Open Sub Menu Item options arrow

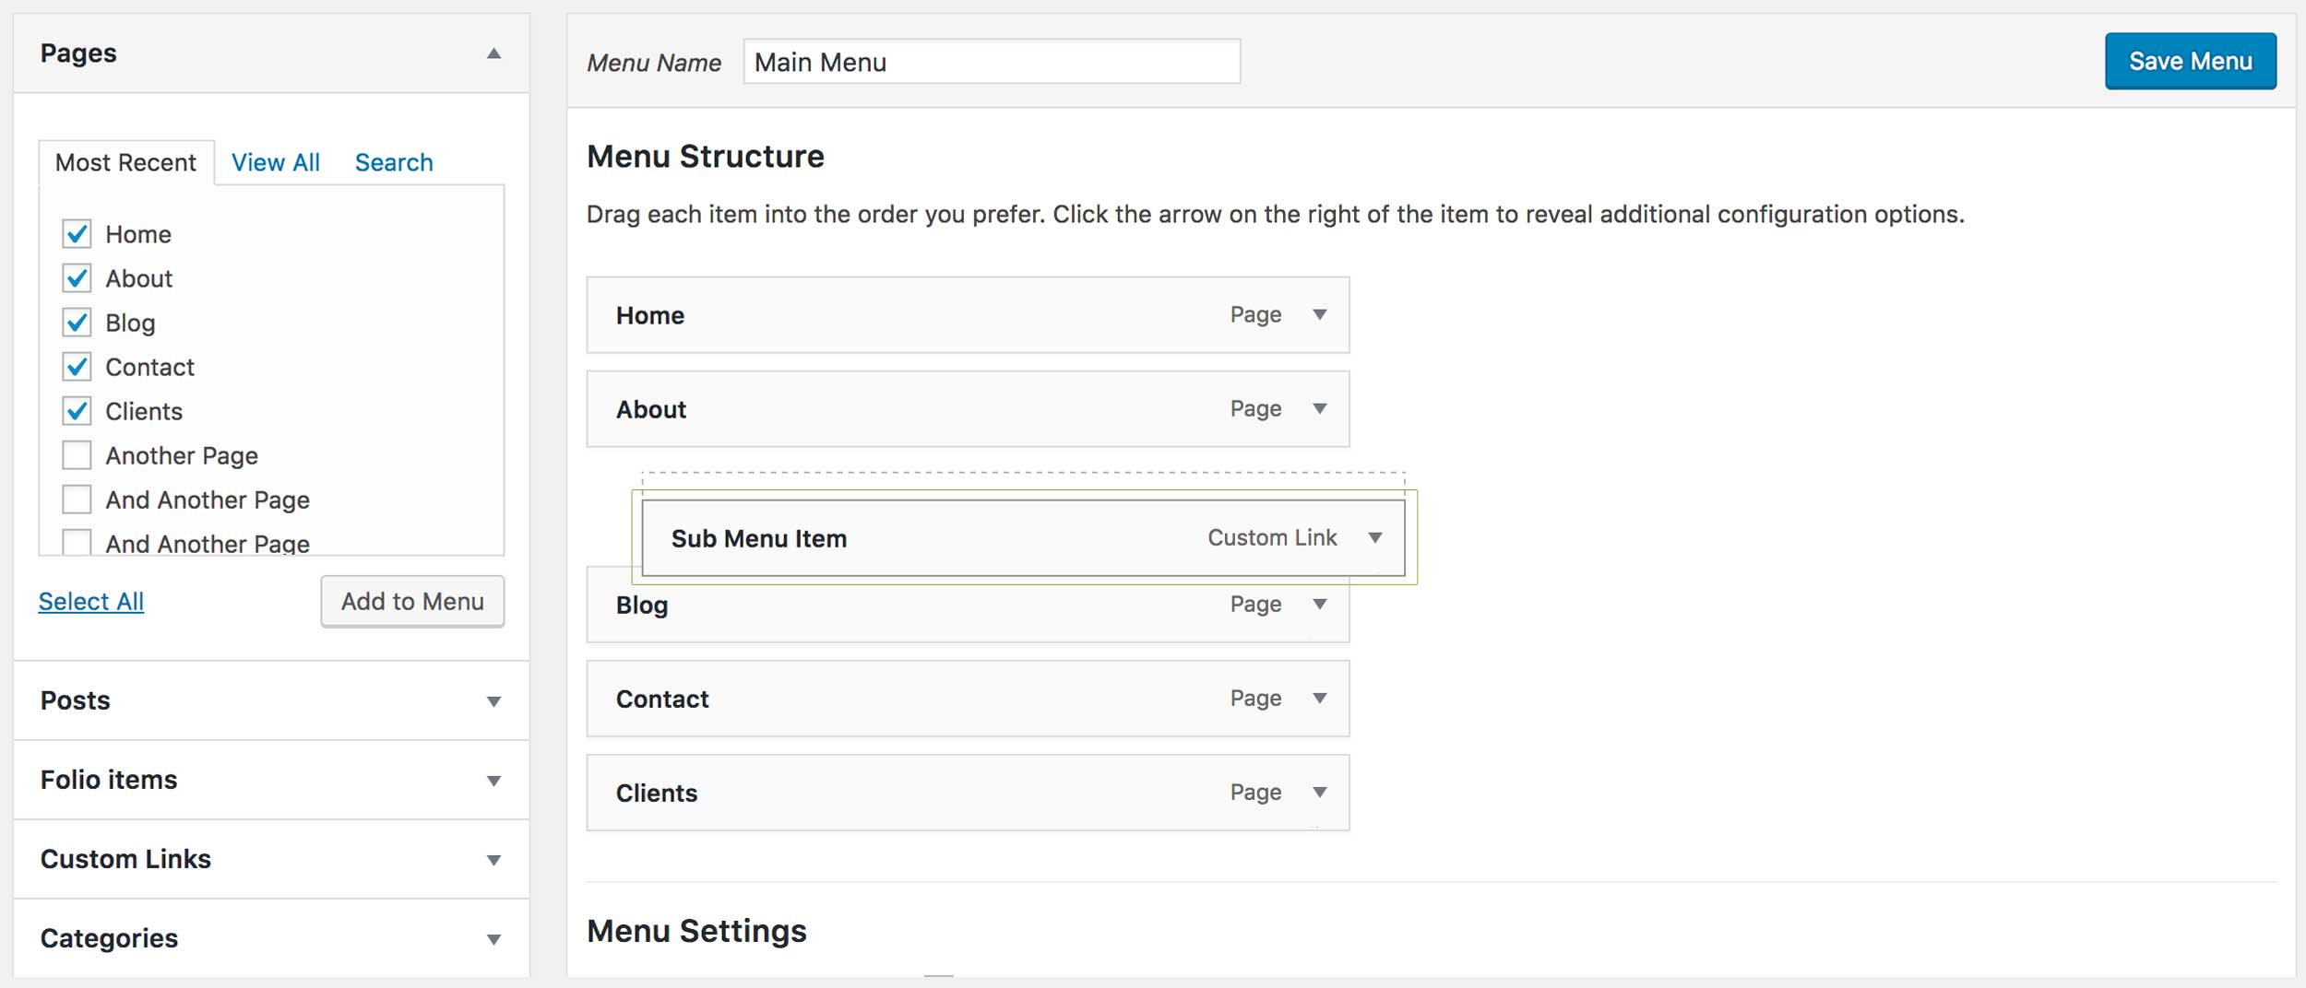[x=1375, y=538]
